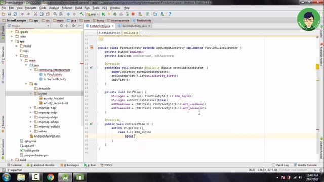Click the UTF-8 encoding selector
324x182 pixels.
click(x=273, y=170)
